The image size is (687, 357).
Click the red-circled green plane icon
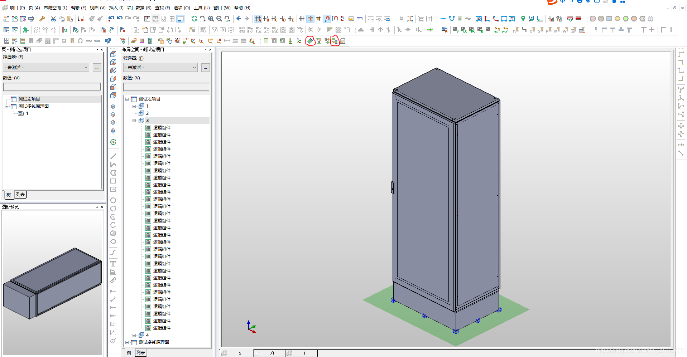click(x=310, y=41)
